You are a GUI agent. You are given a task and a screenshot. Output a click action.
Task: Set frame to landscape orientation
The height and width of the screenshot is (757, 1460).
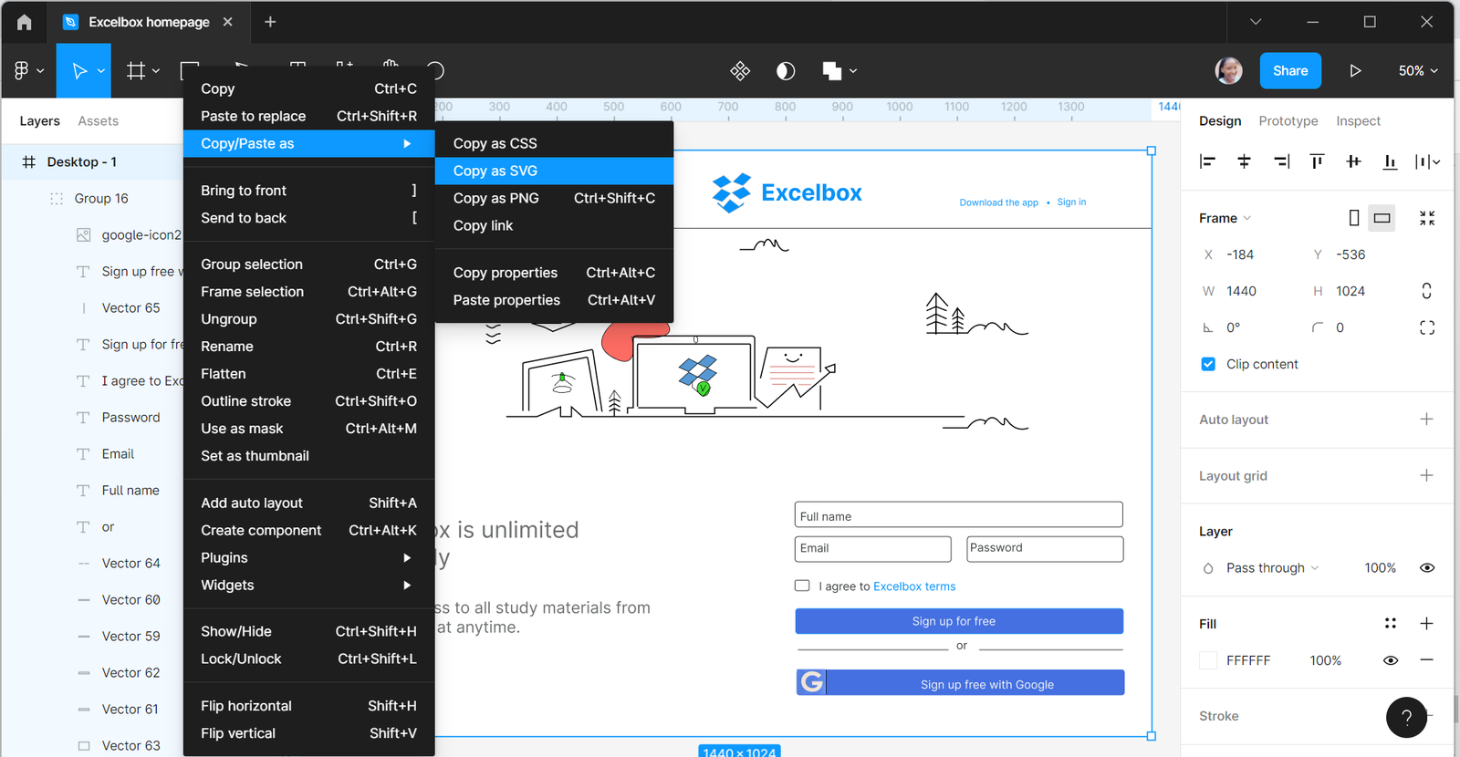coord(1382,218)
